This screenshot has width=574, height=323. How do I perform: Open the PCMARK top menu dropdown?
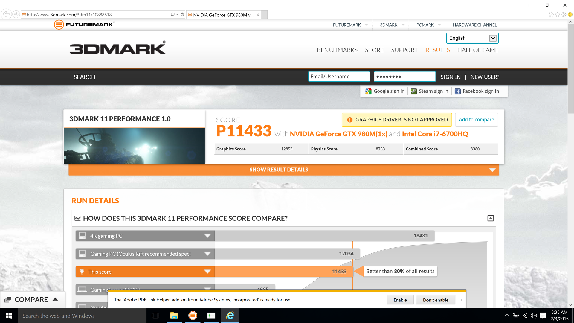click(428, 25)
